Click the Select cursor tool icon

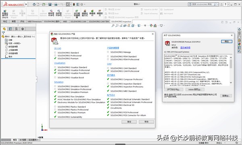68,4
